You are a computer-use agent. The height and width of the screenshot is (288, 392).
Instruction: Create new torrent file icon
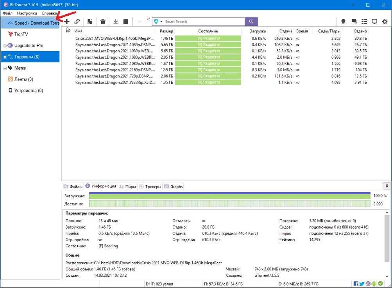90,21
